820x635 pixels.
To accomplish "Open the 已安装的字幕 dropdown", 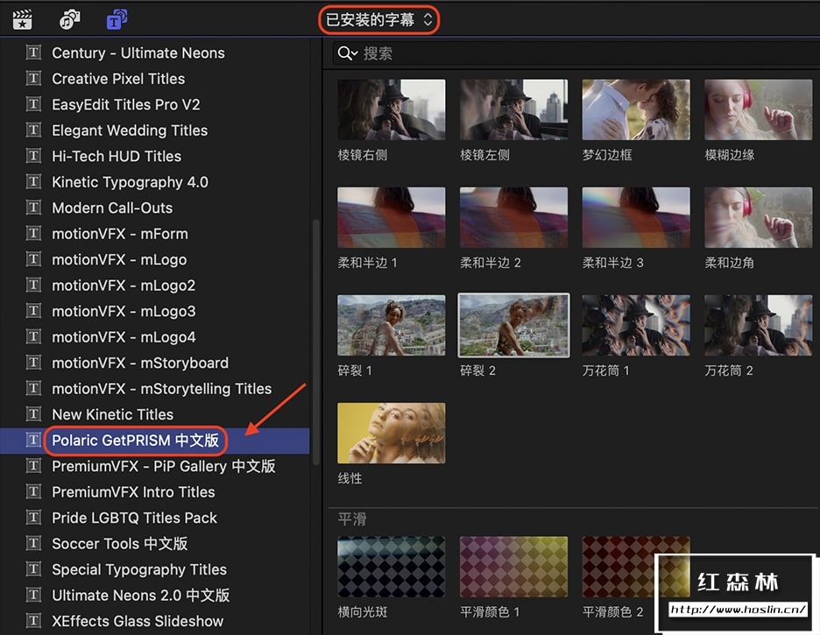I will (379, 20).
